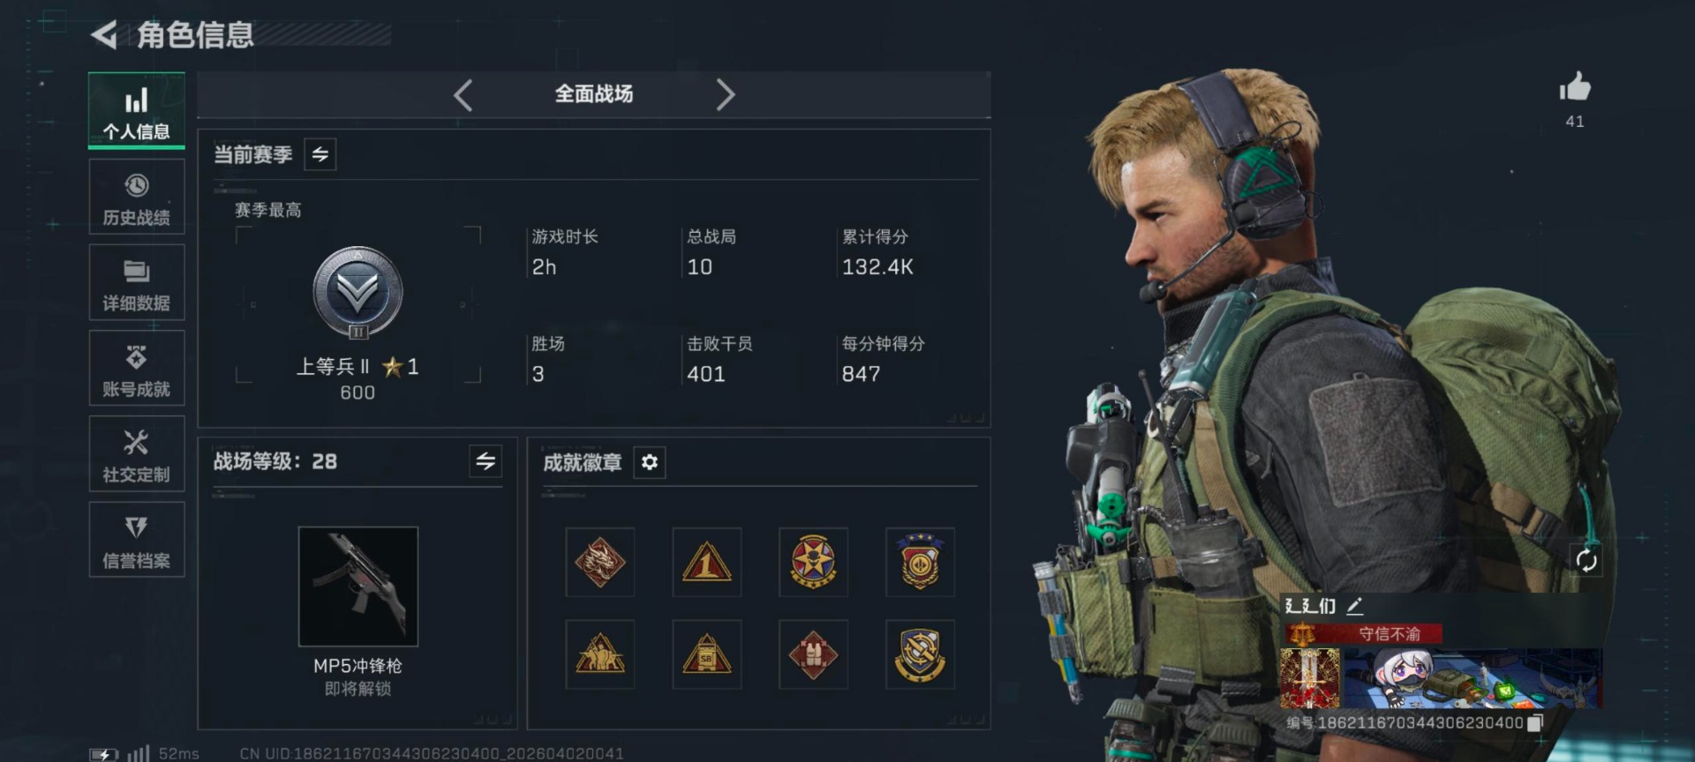Screen dimensions: 1695x762
Task: Select the number 1 triangle badge
Action: pos(707,563)
